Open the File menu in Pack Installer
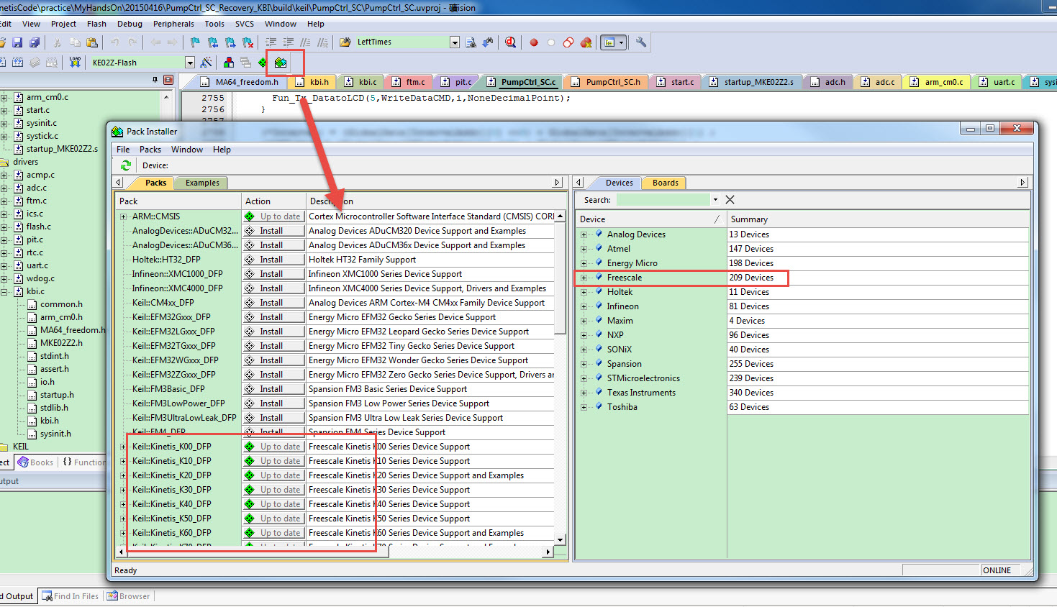 coord(123,150)
